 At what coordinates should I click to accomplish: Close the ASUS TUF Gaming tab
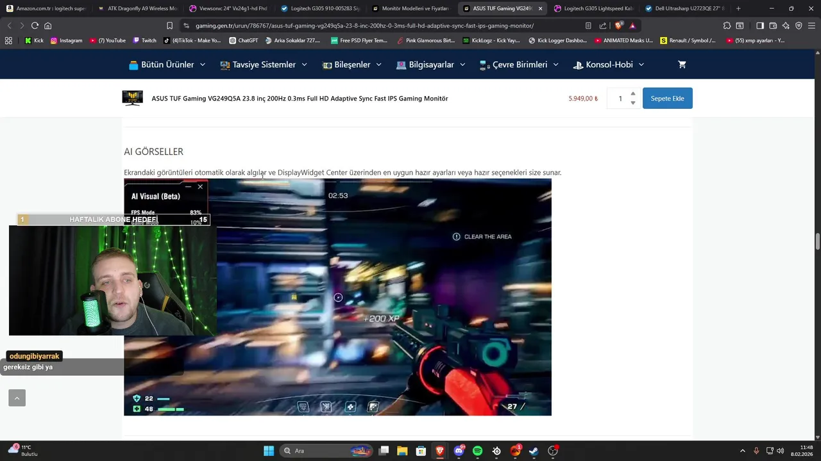540,8
